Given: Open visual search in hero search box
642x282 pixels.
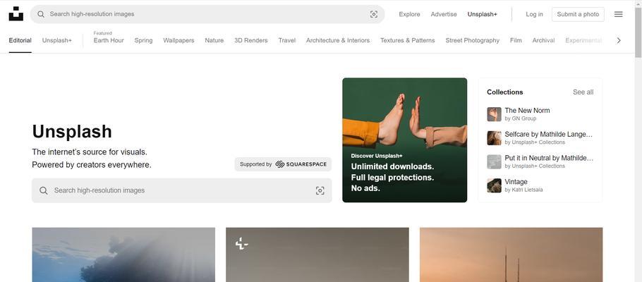Looking at the screenshot, I should [x=320, y=190].
